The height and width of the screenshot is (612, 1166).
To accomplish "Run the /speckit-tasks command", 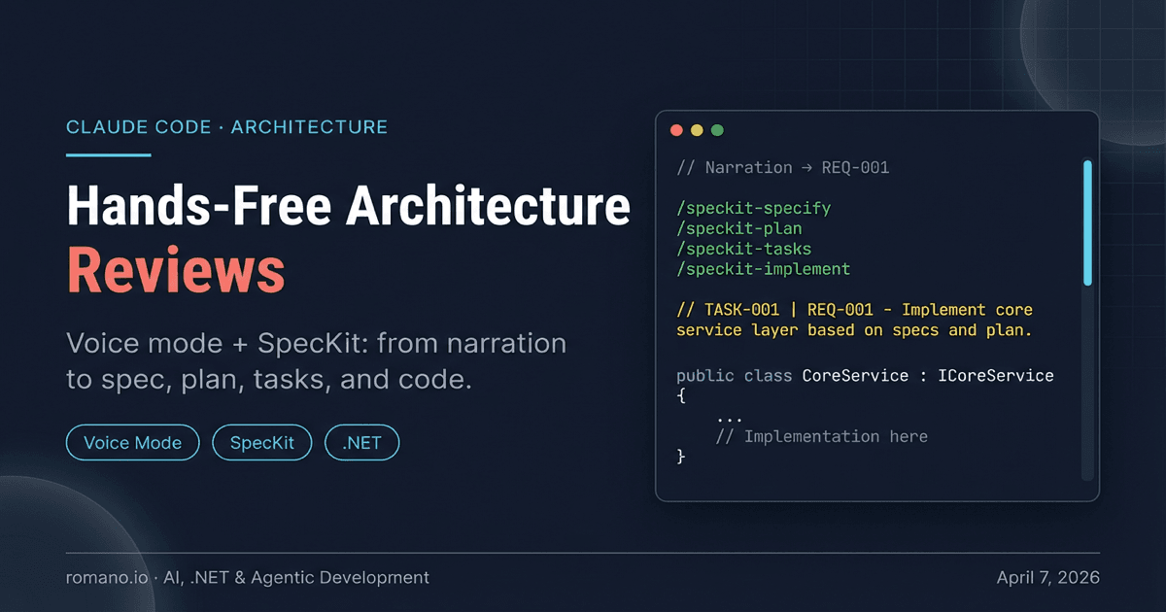I will tap(741, 249).
